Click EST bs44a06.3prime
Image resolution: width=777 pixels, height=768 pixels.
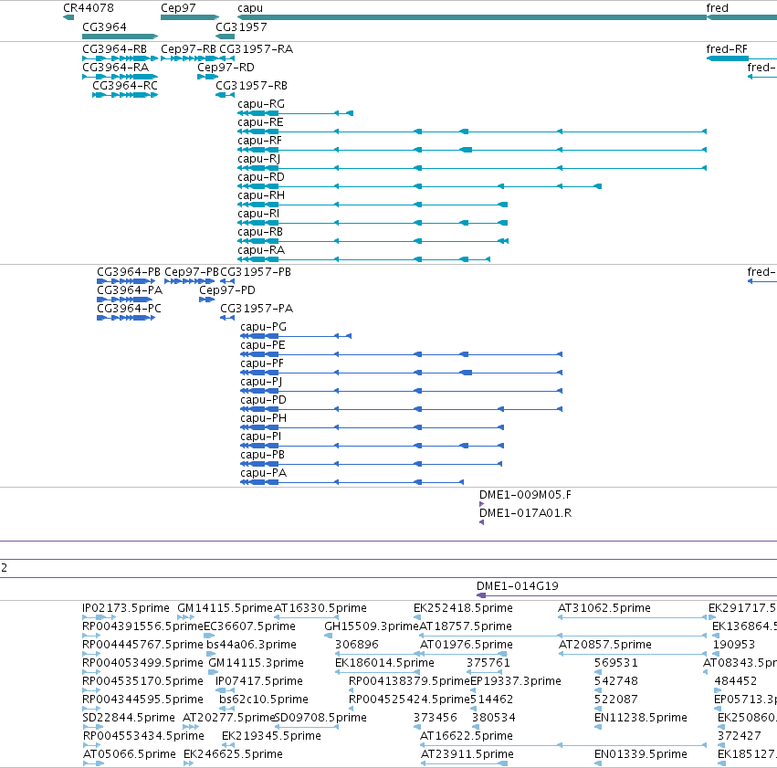pos(212,654)
